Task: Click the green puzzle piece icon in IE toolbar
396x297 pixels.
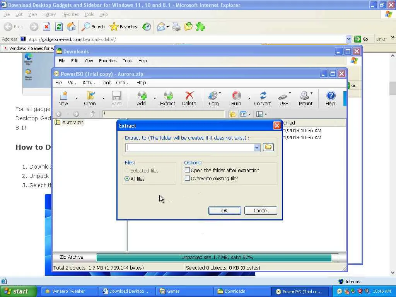Action: [201, 27]
